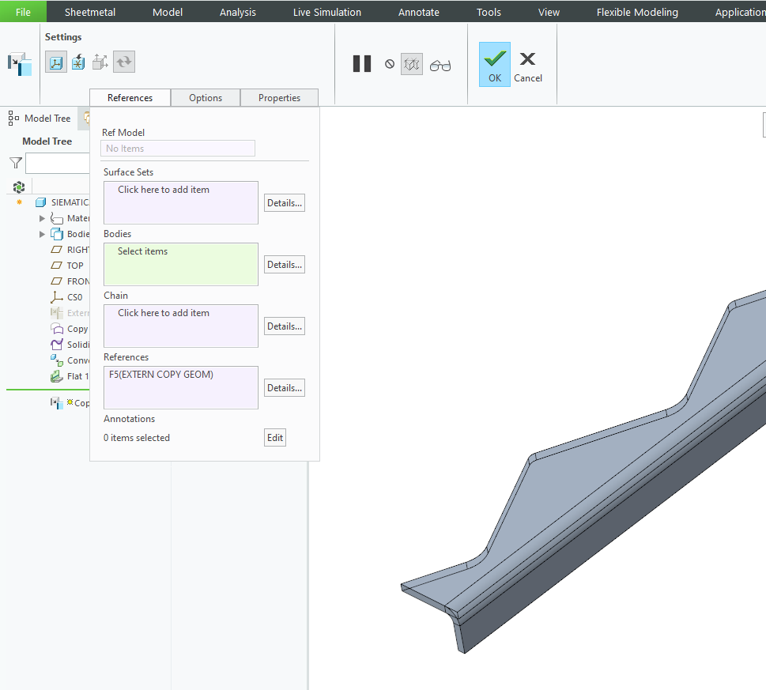Click the Edit button under Annotations

point(274,437)
